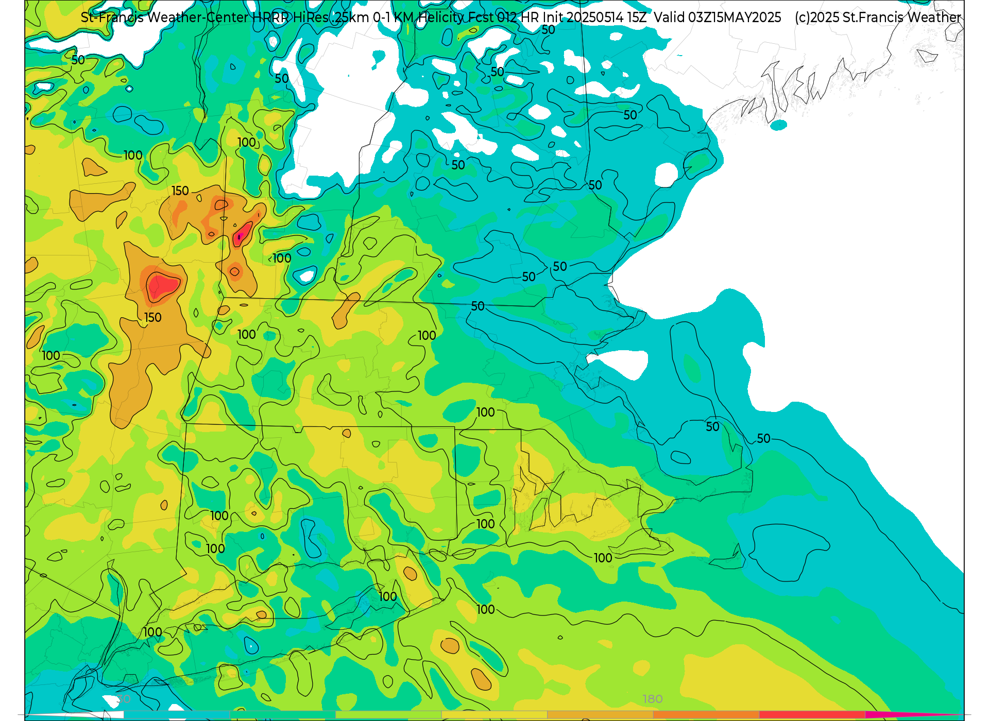Select the red colorbar segment
Image resolution: width=989 pixels, height=721 pixels.
812,715
